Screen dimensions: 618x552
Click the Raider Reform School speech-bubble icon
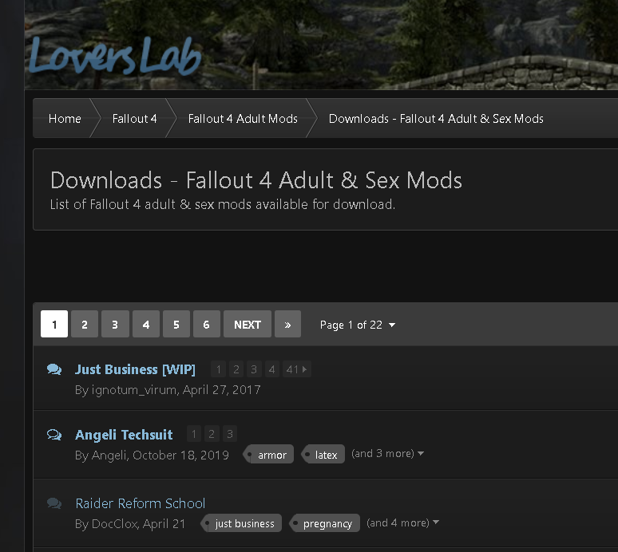54,503
